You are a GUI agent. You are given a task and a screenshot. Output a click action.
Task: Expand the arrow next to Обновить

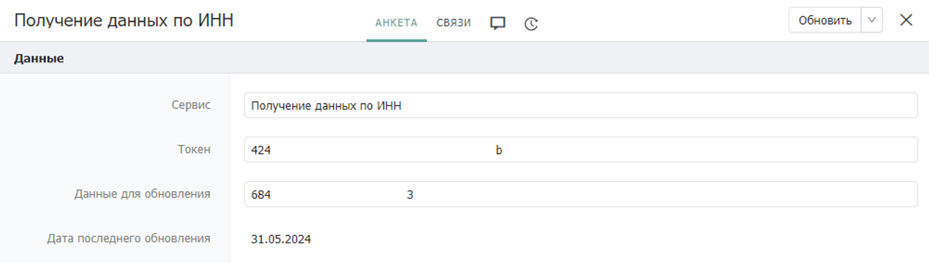pyautogui.click(x=871, y=20)
